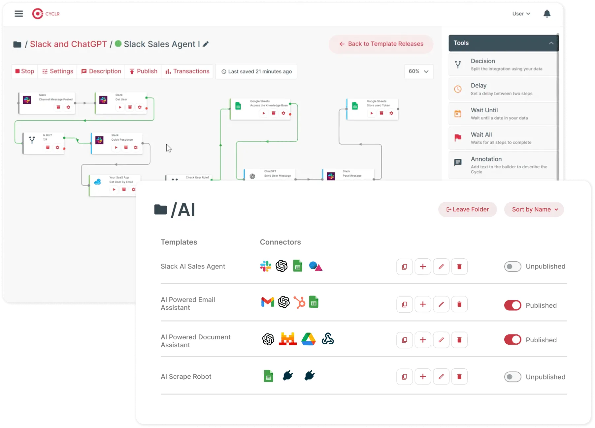The width and height of the screenshot is (595, 428).
Task: Collapse the Tools panel with its chevron
Action: pyautogui.click(x=551, y=43)
